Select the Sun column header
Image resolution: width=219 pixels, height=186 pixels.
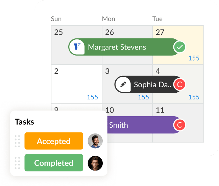point(56,19)
